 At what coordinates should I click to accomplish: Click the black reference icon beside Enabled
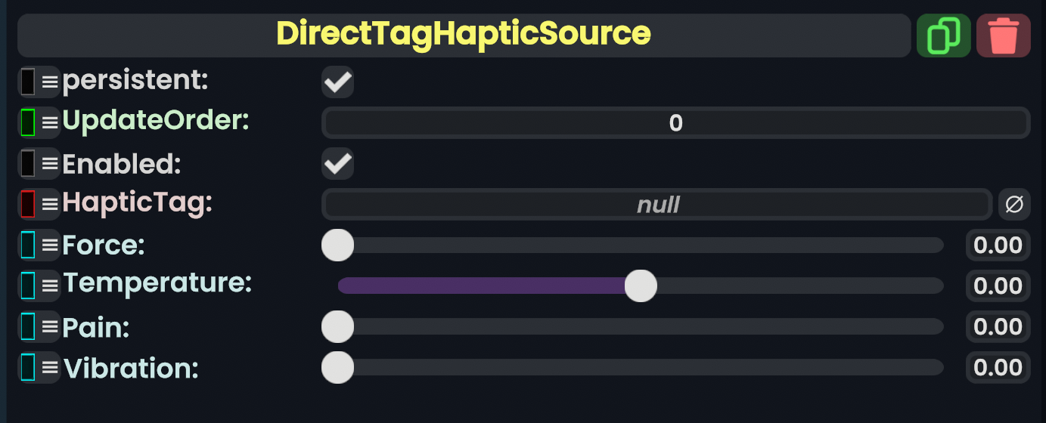(x=28, y=163)
